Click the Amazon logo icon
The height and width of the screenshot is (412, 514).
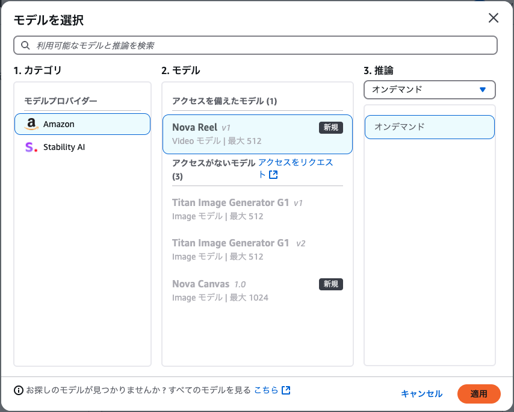coord(31,124)
